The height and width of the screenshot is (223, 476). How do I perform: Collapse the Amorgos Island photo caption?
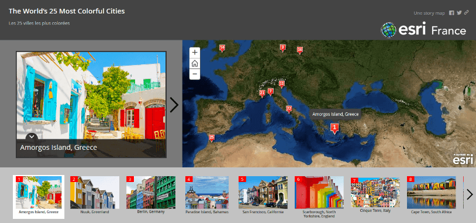pyautogui.click(x=32, y=137)
